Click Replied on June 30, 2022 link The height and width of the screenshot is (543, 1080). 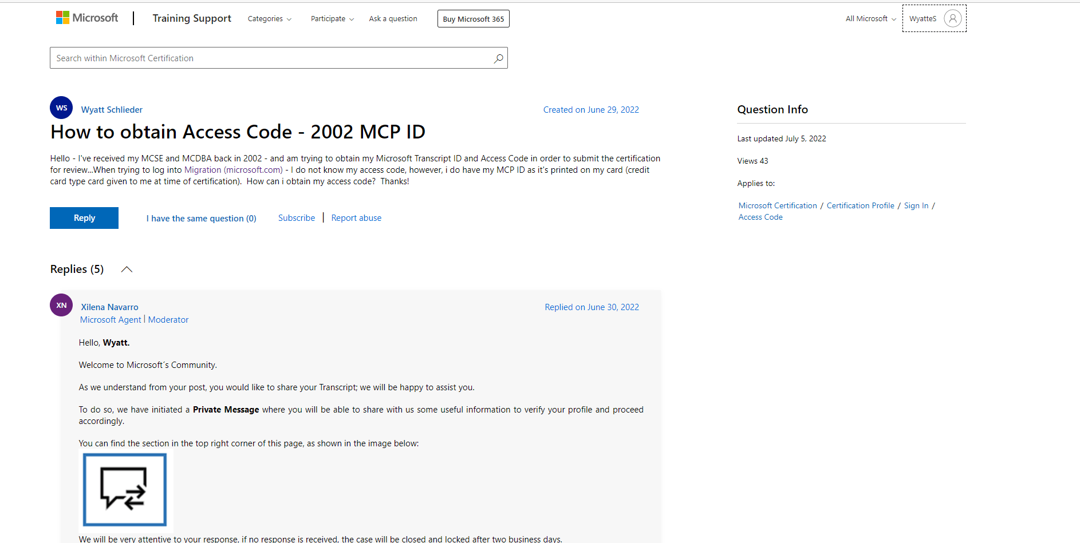(x=592, y=307)
